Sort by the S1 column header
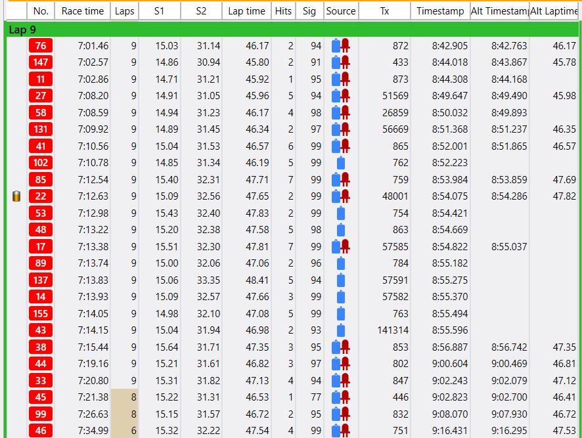This screenshot has height=438, width=582. pyautogui.click(x=160, y=11)
